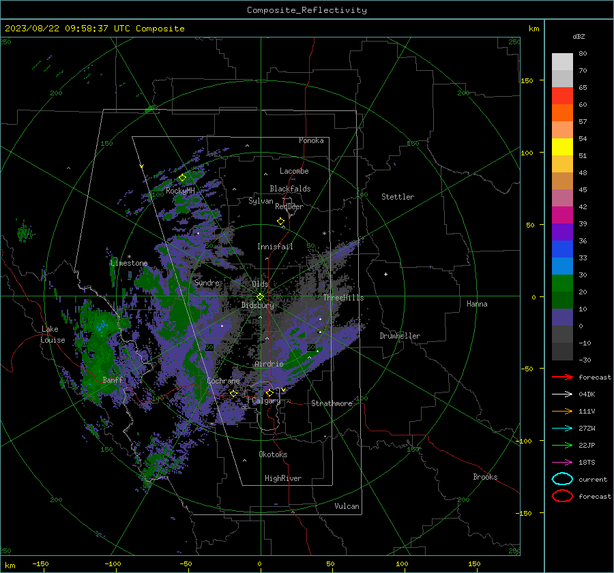
Task: Click the yellow diamond marker below Cochrane
Action: (234, 393)
